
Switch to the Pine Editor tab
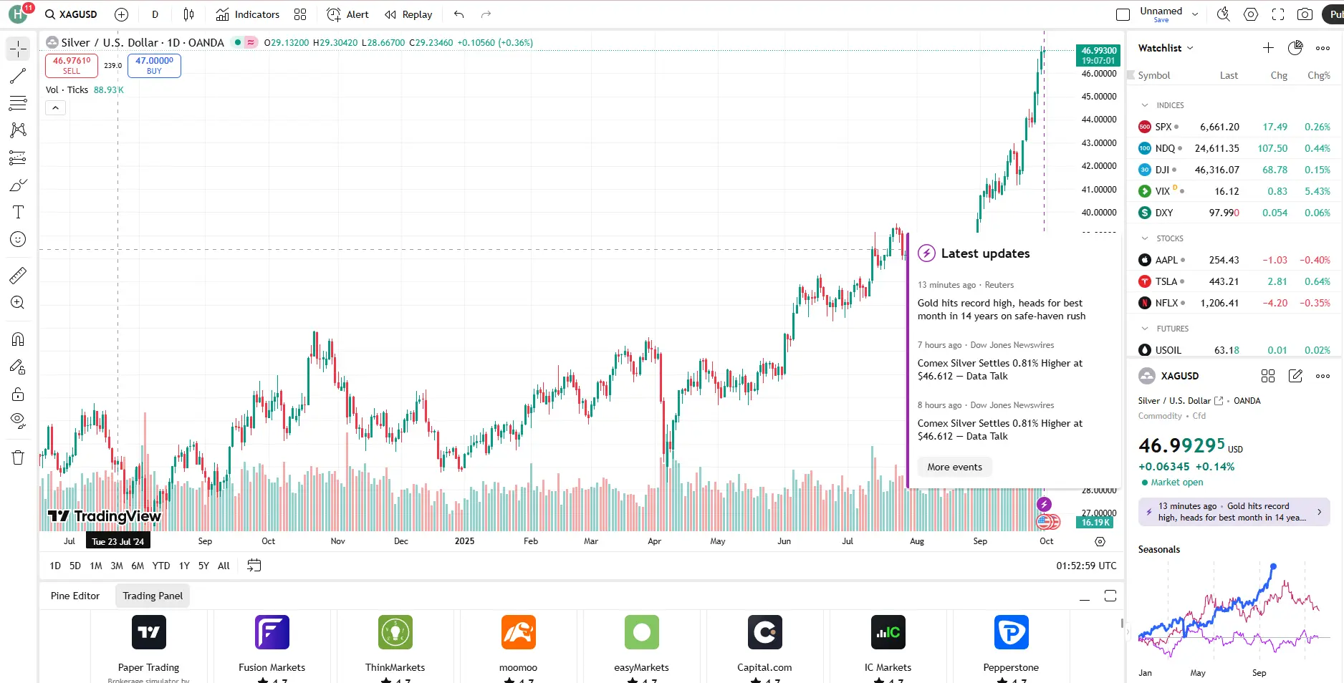[75, 596]
